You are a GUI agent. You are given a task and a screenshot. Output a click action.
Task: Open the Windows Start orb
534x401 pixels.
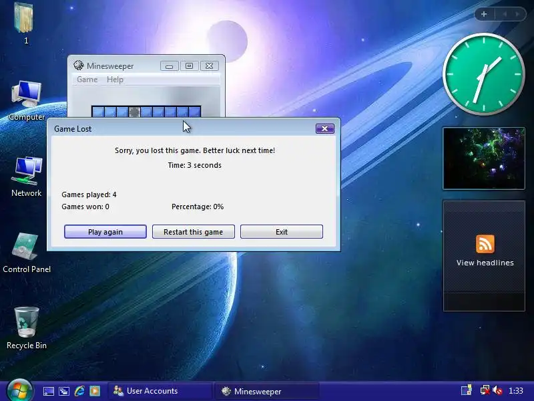coord(20,391)
